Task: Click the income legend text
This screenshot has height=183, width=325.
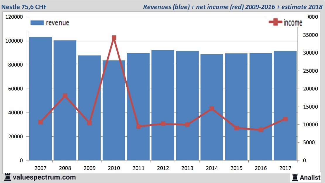Action: tap(293, 22)
